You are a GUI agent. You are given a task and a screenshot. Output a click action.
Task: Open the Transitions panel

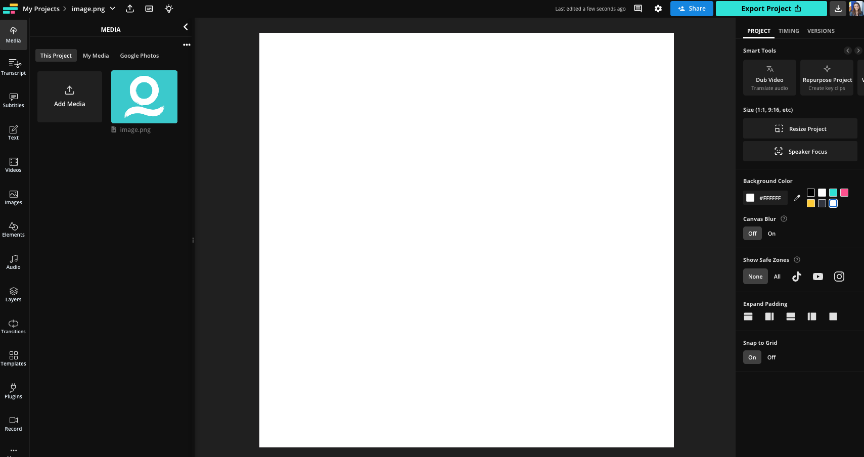13,326
